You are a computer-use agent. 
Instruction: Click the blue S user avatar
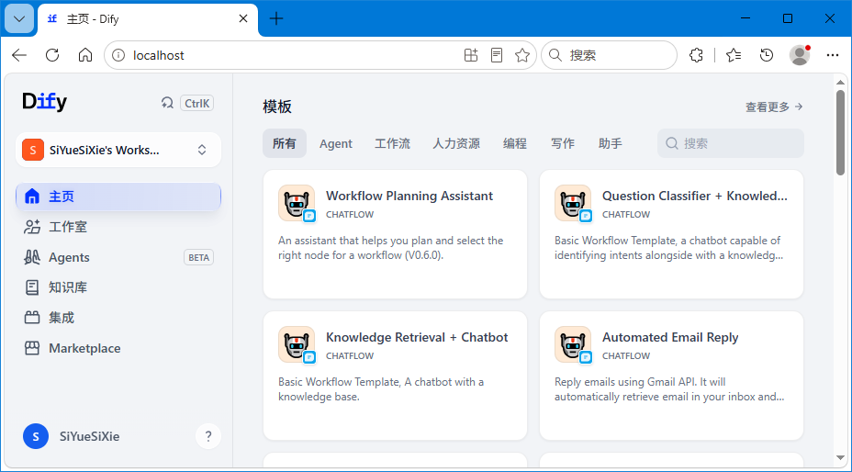tap(36, 436)
